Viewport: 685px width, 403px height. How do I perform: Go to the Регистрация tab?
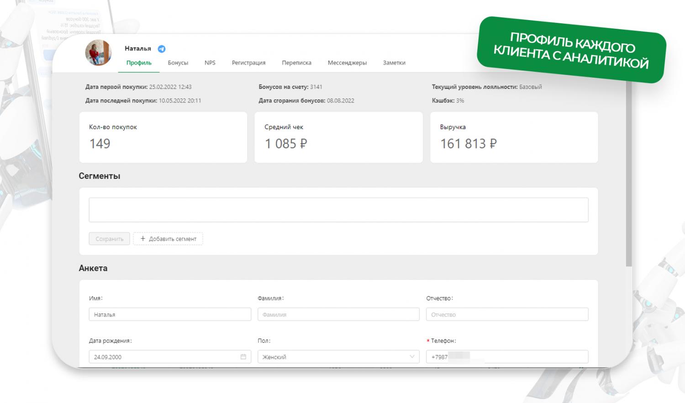[x=248, y=63]
